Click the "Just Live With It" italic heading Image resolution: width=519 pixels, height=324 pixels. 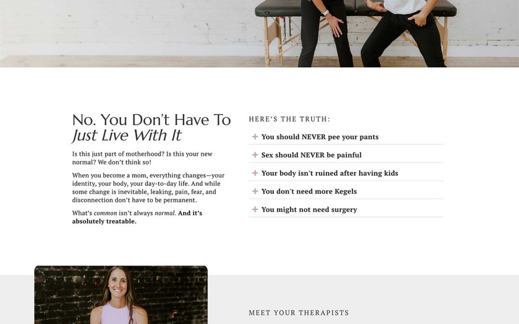pyautogui.click(x=127, y=135)
